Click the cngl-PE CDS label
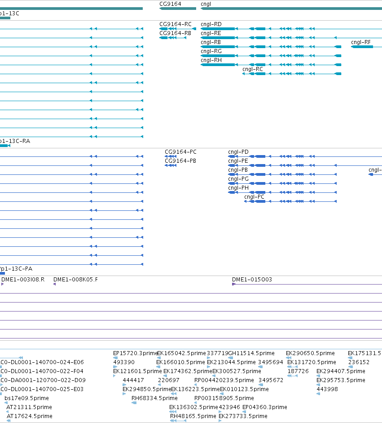This screenshot has width=382, height=423. pyautogui.click(x=238, y=161)
